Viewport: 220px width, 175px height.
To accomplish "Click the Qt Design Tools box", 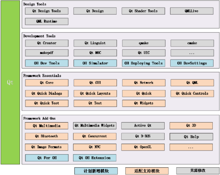I will click(47, 11).
